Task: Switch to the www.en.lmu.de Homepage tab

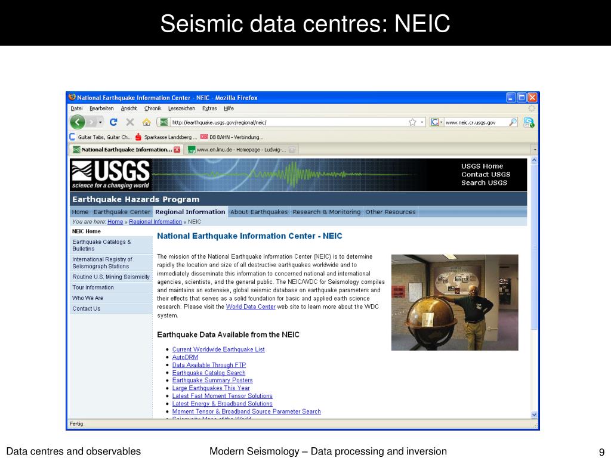Action: tap(241, 150)
